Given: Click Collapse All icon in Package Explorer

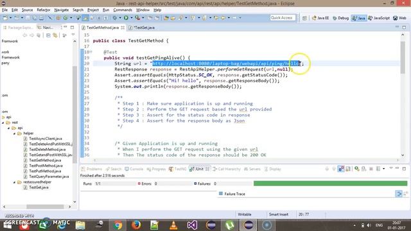Looking at the screenshot, I should [48, 35].
